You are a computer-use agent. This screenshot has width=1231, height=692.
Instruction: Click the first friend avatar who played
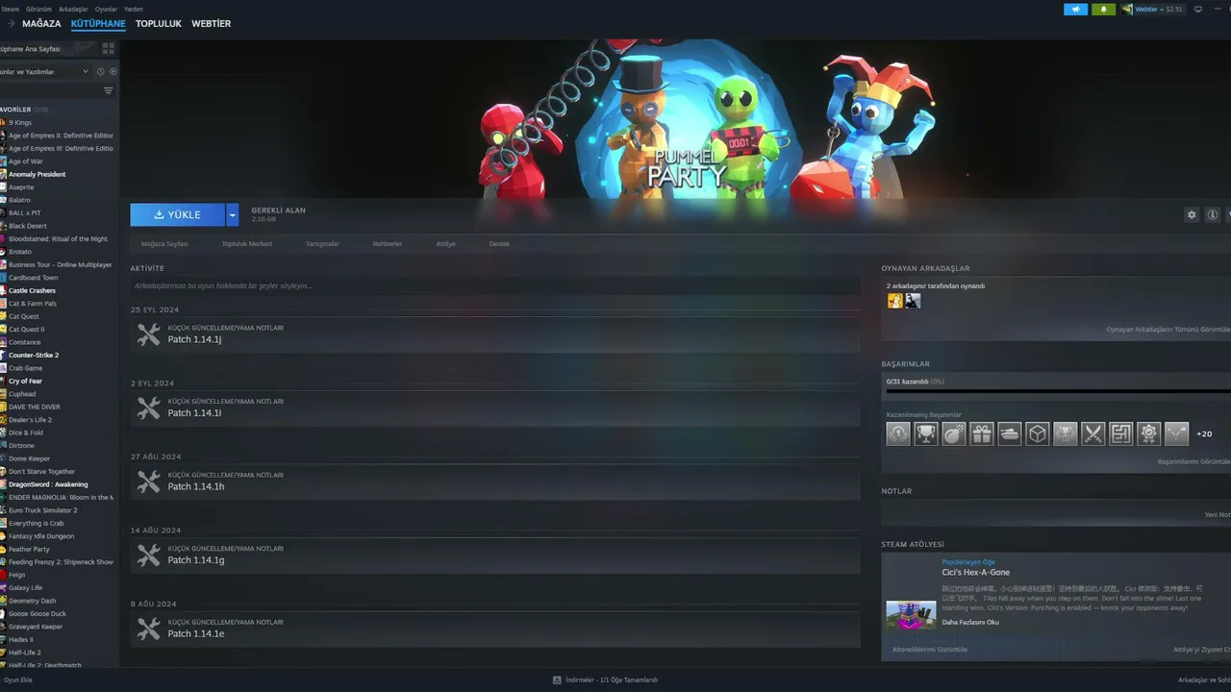coord(895,301)
